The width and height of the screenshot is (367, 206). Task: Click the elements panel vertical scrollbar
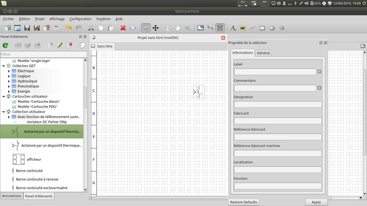[85, 97]
